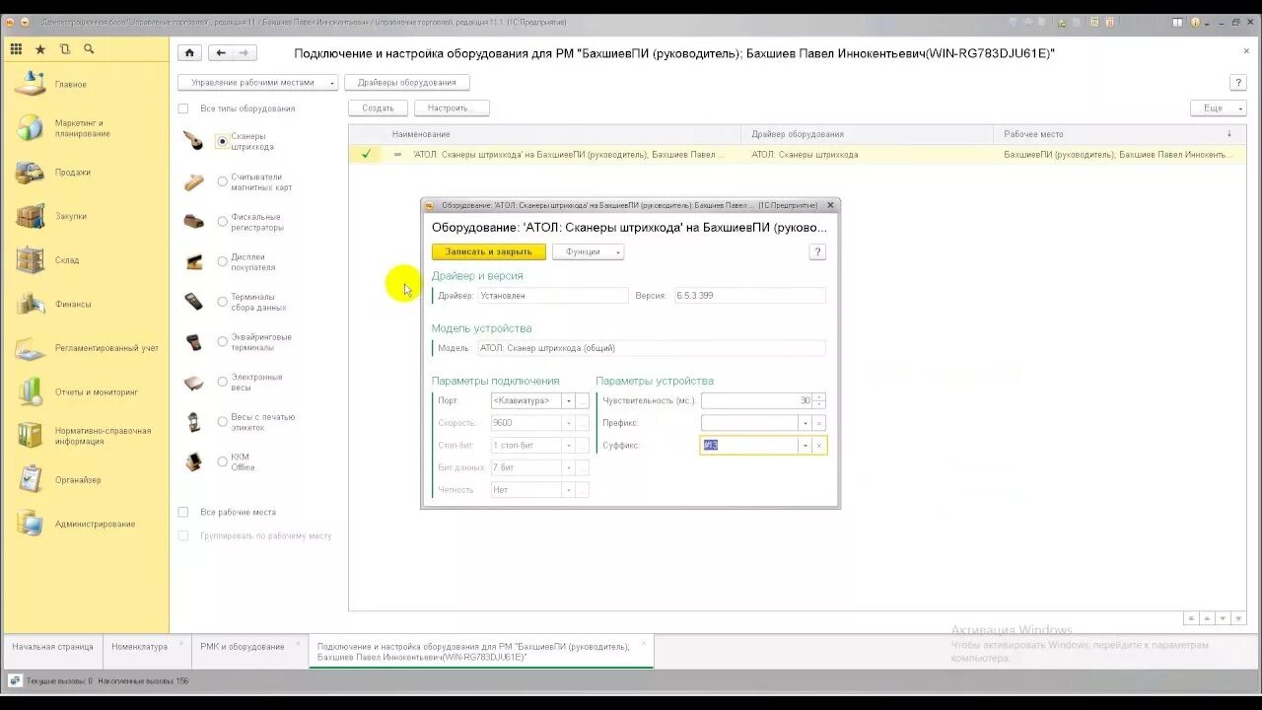1262x710 pixels.
Task: Open the Еще dropdown menu
Action: [1219, 107]
